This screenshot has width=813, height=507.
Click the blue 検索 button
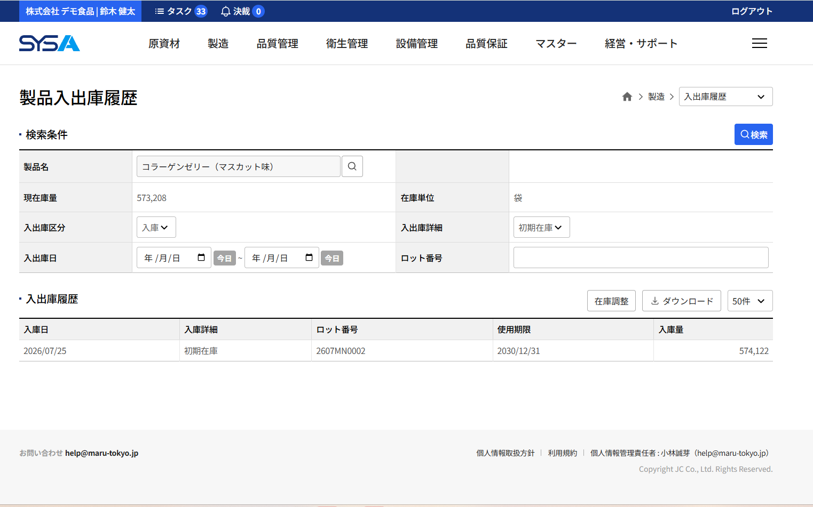[x=753, y=134]
